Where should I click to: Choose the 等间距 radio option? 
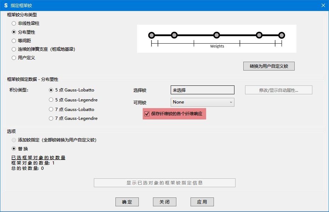pos(14,40)
